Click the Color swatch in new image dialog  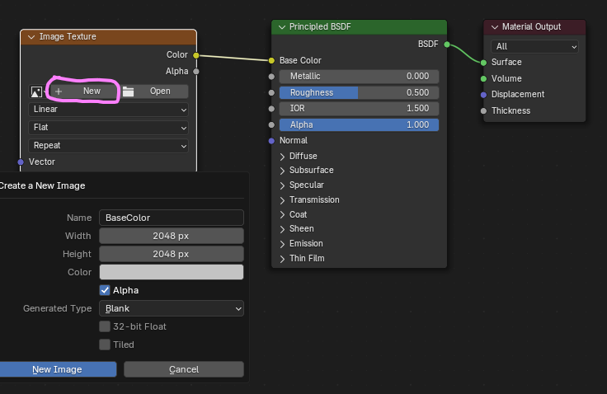(x=172, y=272)
